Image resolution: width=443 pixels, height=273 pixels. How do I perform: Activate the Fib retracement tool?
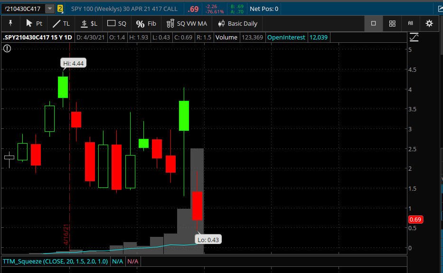tap(146, 23)
